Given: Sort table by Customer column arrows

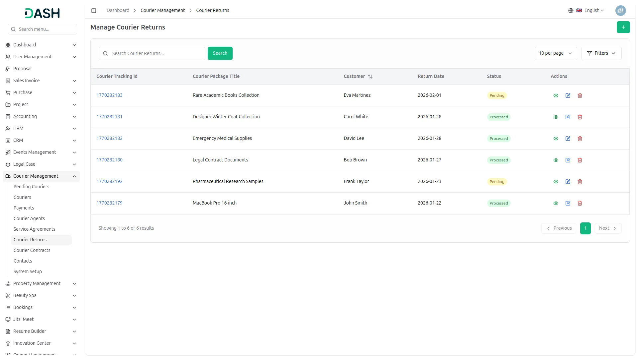Looking at the screenshot, I should tap(370, 77).
